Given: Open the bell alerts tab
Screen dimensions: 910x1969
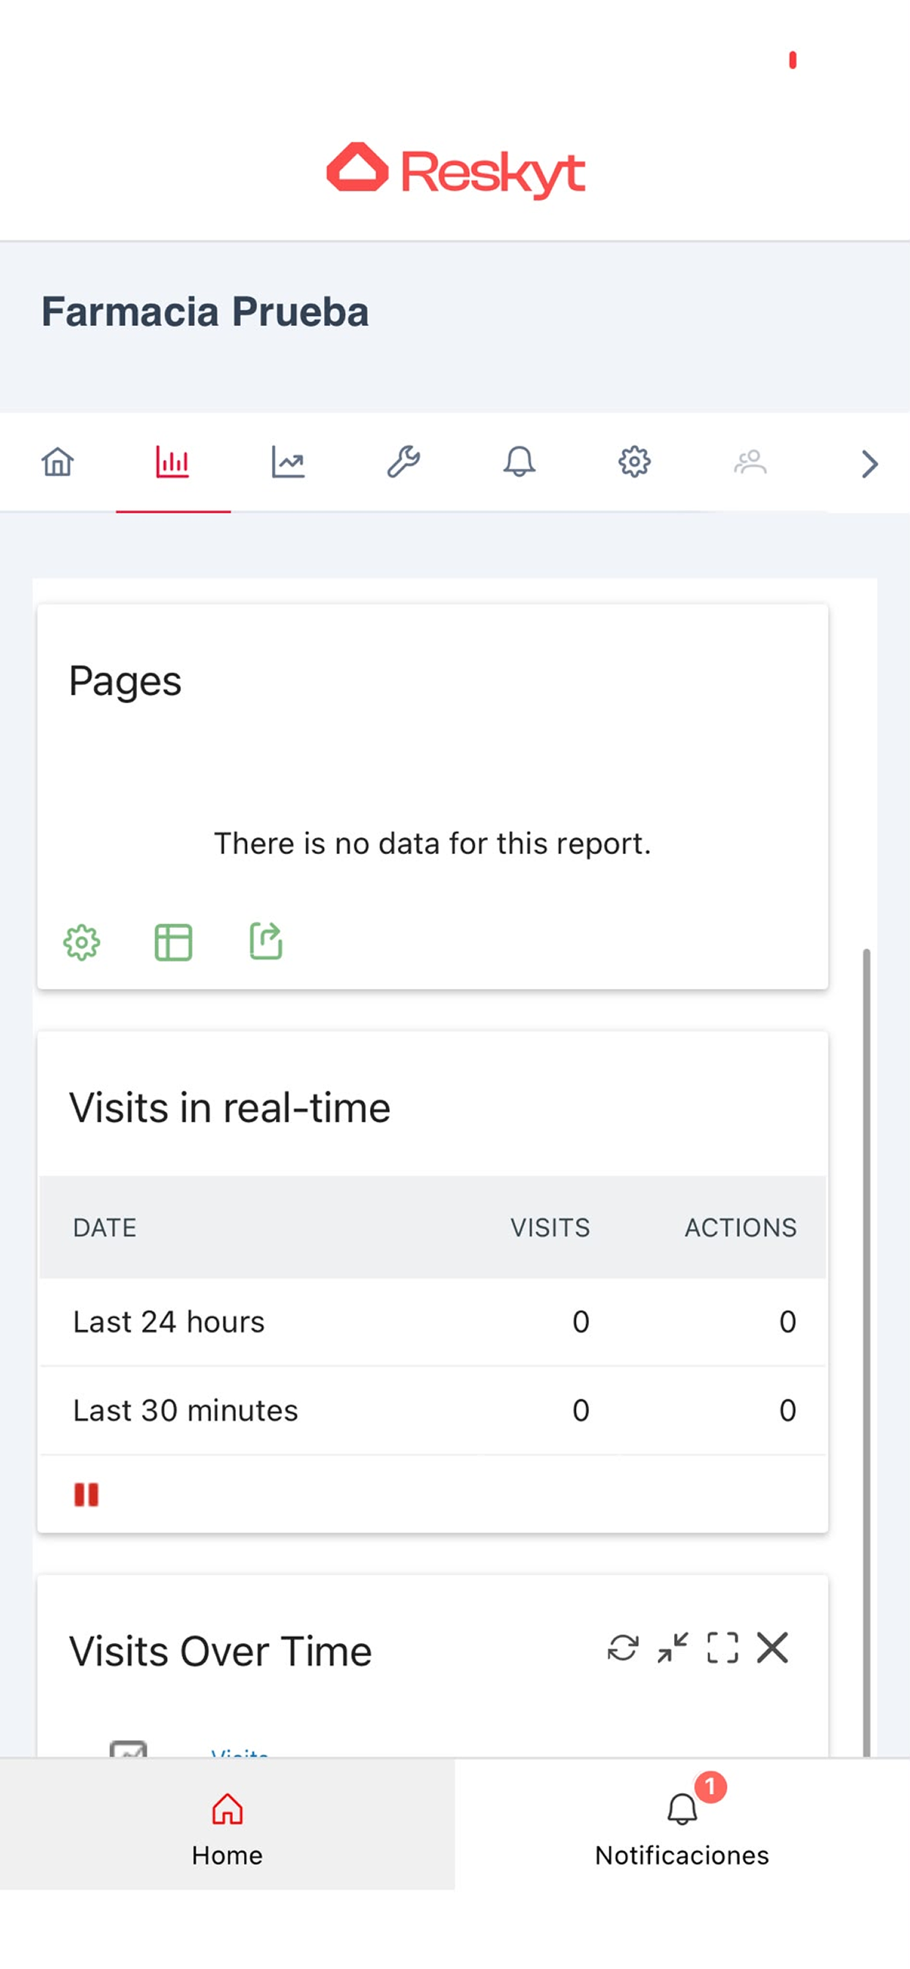Looking at the screenshot, I should pyautogui.click(x=519, y=462).
